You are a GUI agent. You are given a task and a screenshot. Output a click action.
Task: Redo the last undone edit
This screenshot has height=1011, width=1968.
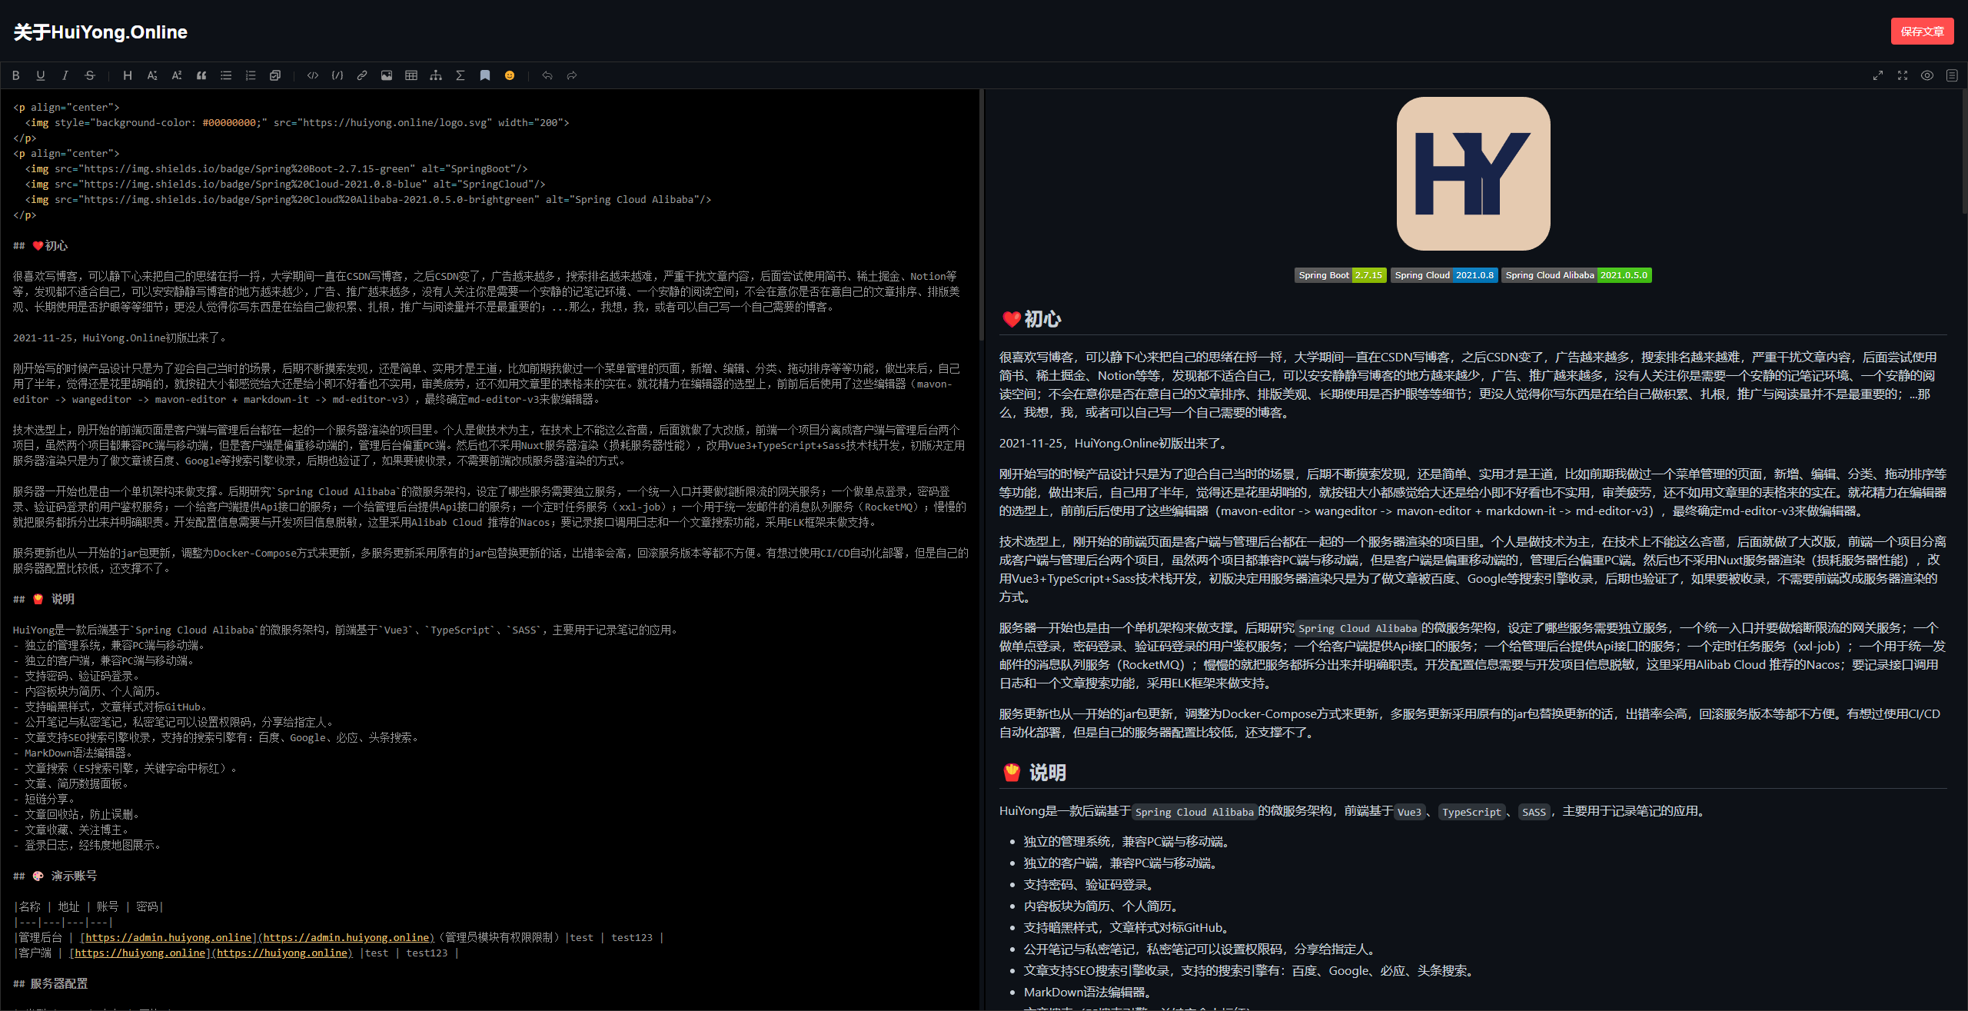coord(572,75)
